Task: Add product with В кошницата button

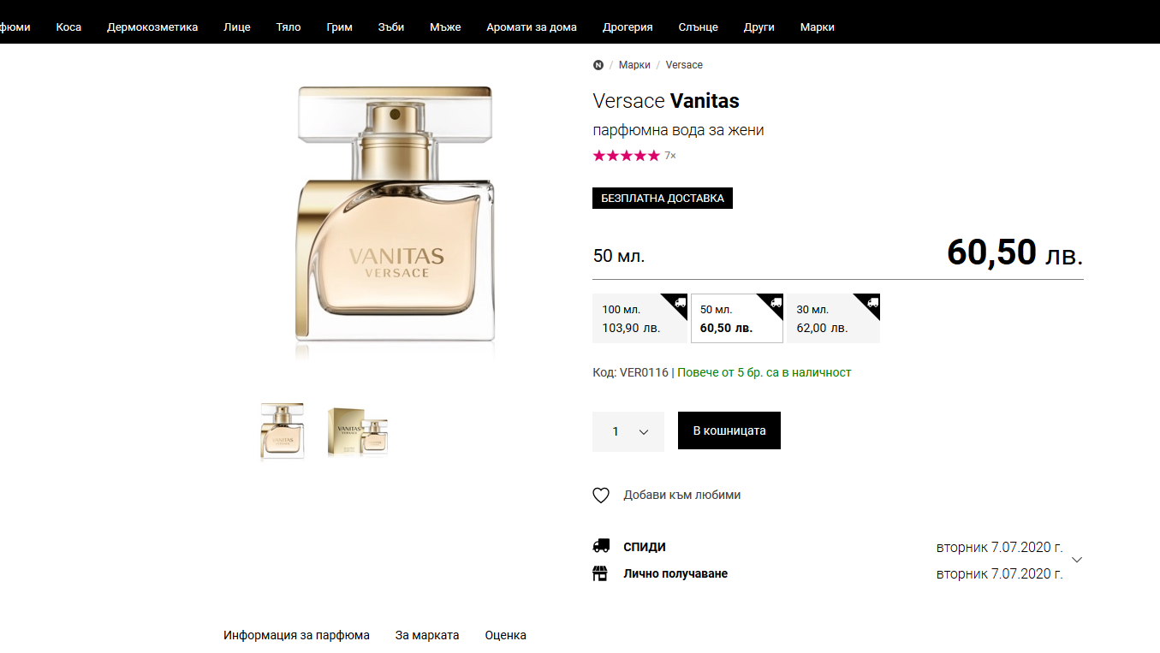Action: pyautogui.click(x=729, y=430)
